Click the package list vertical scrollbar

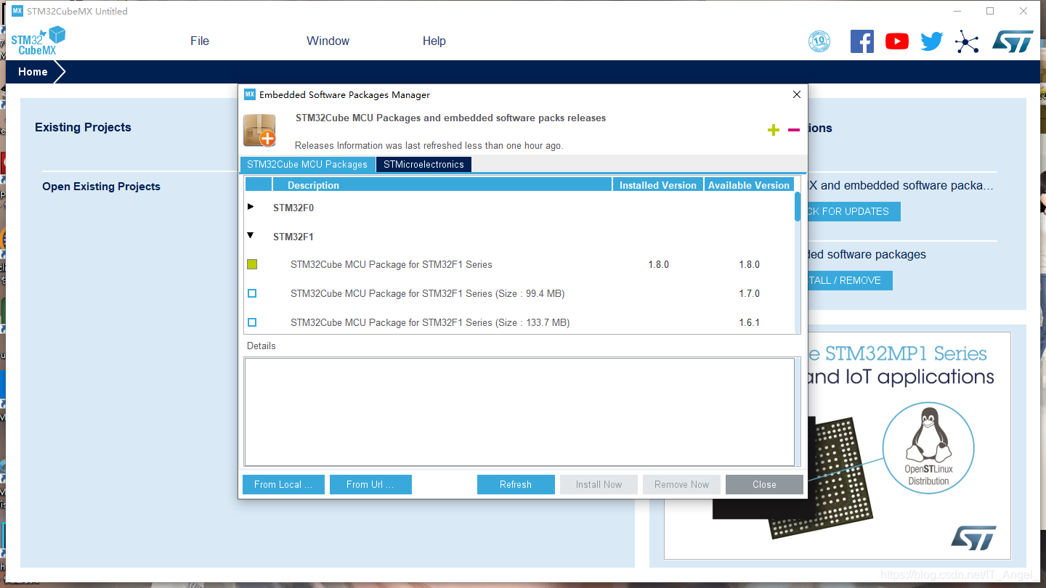click(798, 206)
